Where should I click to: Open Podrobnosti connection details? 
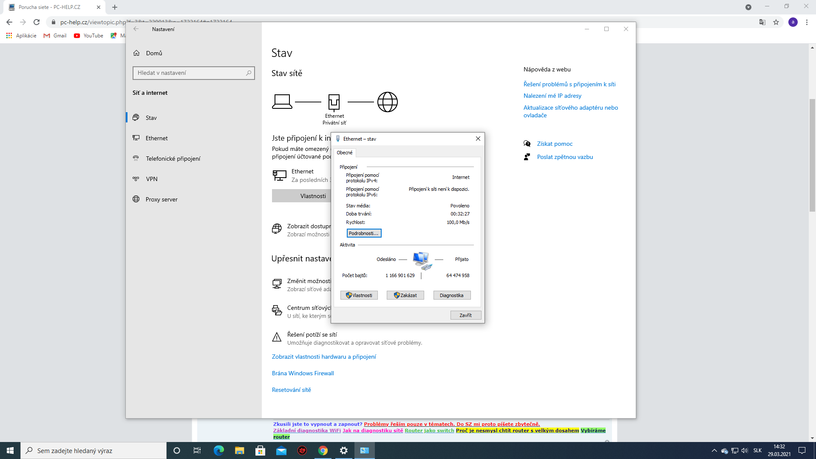364,233
